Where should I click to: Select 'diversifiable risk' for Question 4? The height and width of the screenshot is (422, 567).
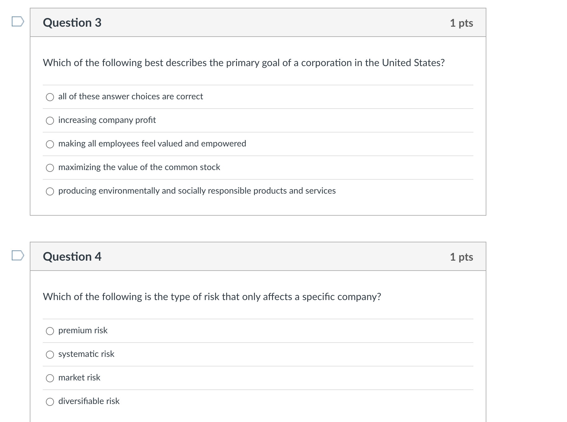tap(50, 402)
